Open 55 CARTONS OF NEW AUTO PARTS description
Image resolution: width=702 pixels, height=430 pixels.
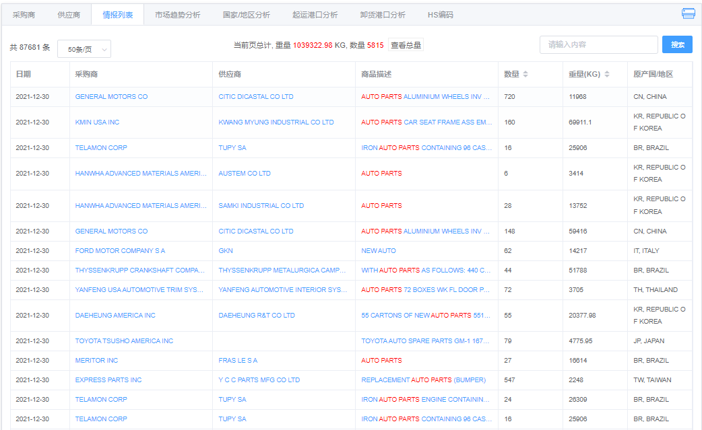pos(426,315)
